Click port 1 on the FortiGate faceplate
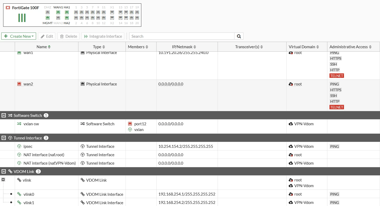 pos(76,12)
